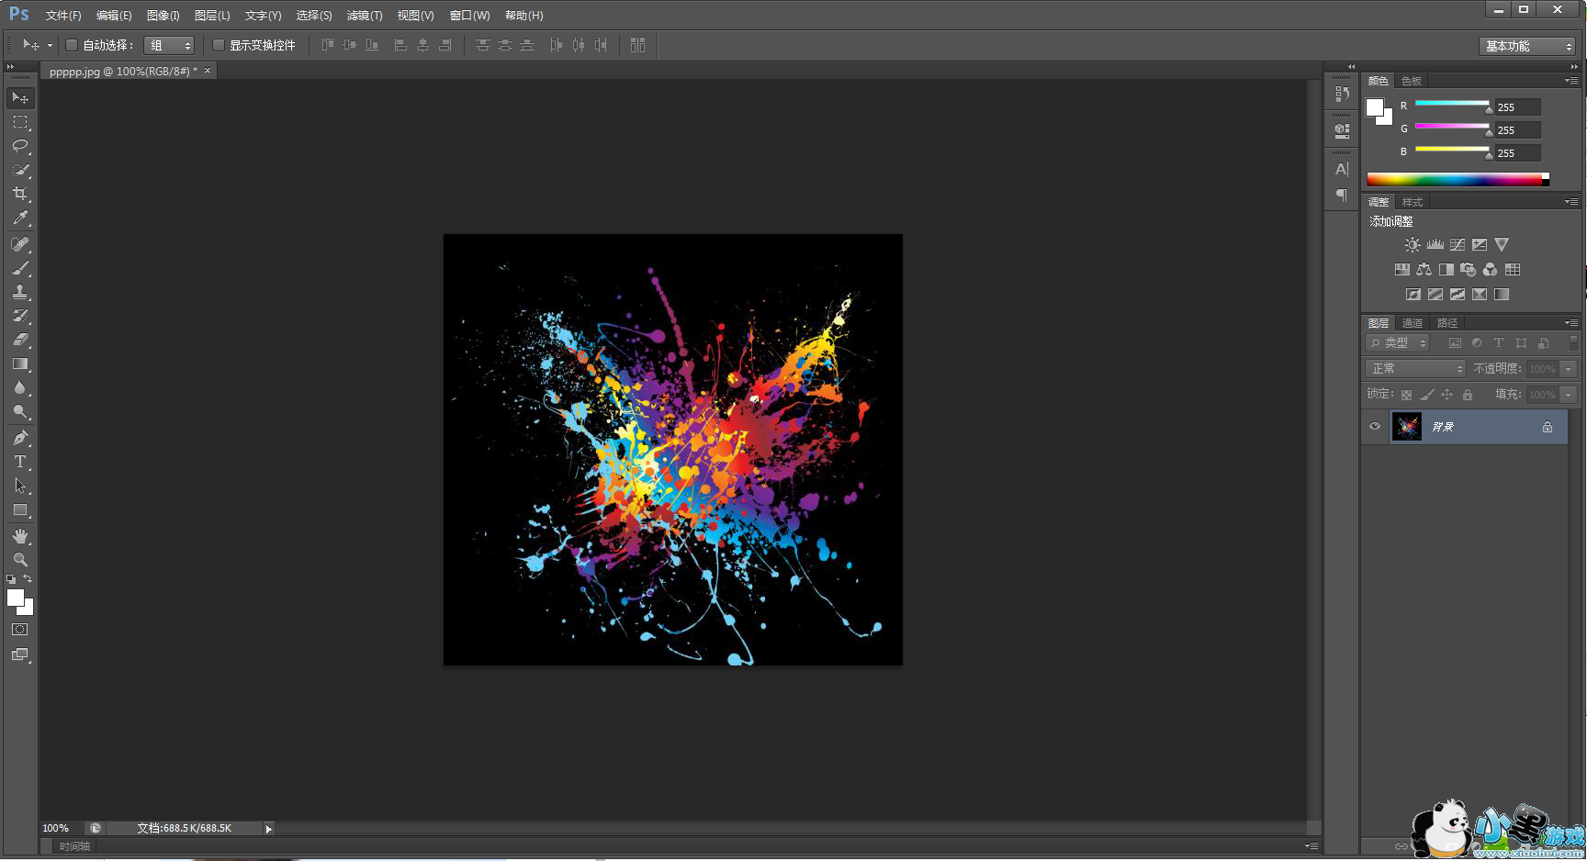Enable the 显示变换控件 checkbox
This screenshot has width=1587, height=861.
219,45
